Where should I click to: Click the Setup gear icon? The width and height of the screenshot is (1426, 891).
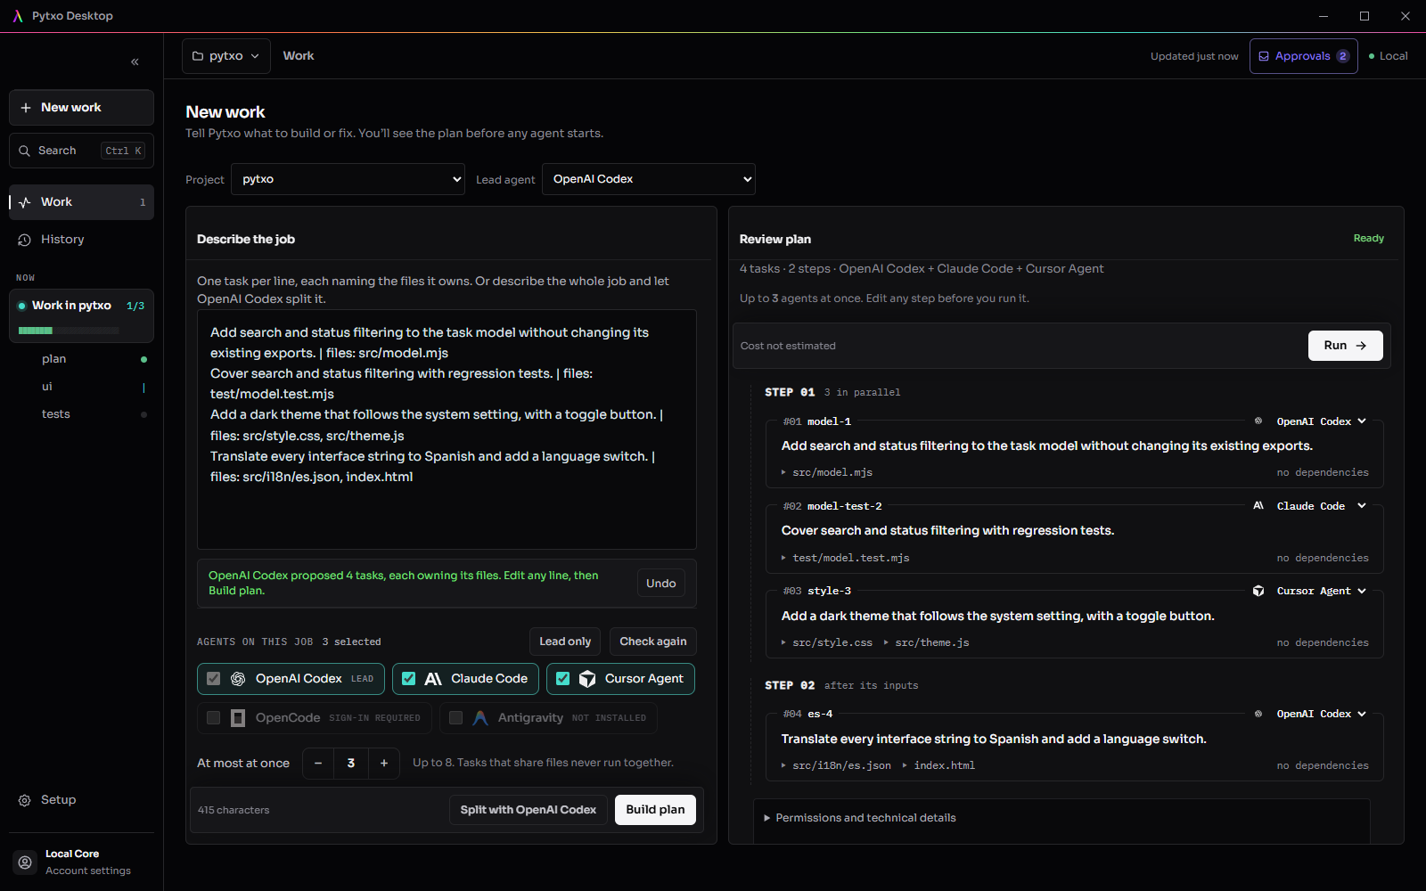[25, 800]
